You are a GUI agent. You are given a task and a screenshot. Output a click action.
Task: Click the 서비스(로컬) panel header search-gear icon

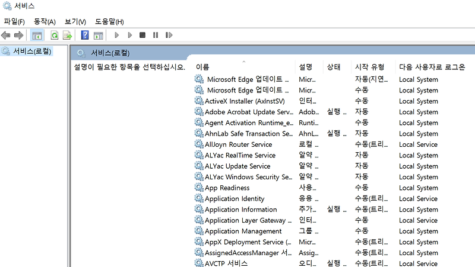[81, 53]
